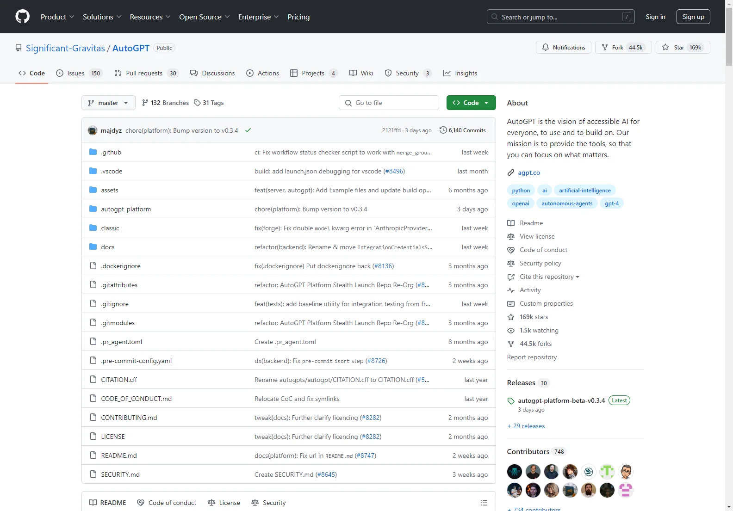The image size is (733, 511).
Task: Click the autonomous-agents topic tag
Action: [567, 203]
